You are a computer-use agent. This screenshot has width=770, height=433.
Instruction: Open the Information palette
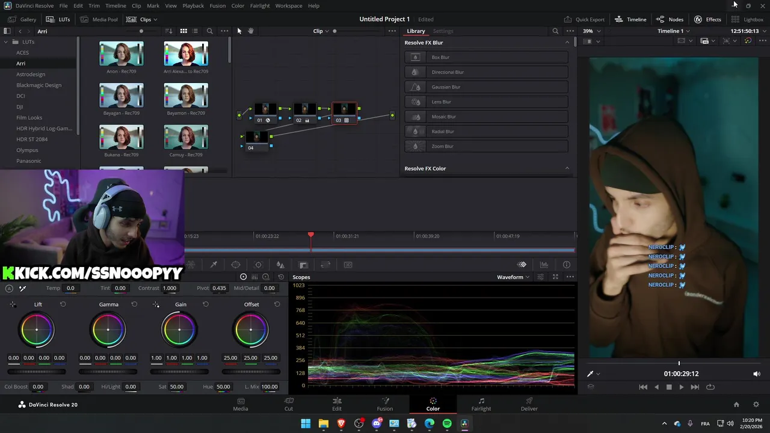tap(566, 265)
